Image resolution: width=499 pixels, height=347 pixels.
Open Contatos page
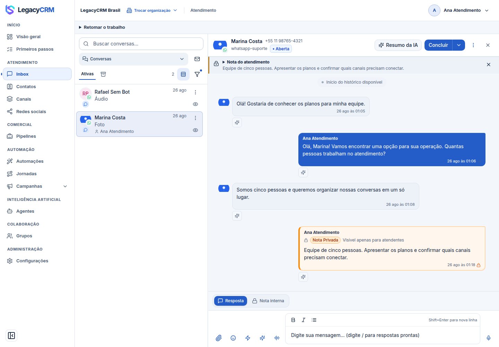37,87
